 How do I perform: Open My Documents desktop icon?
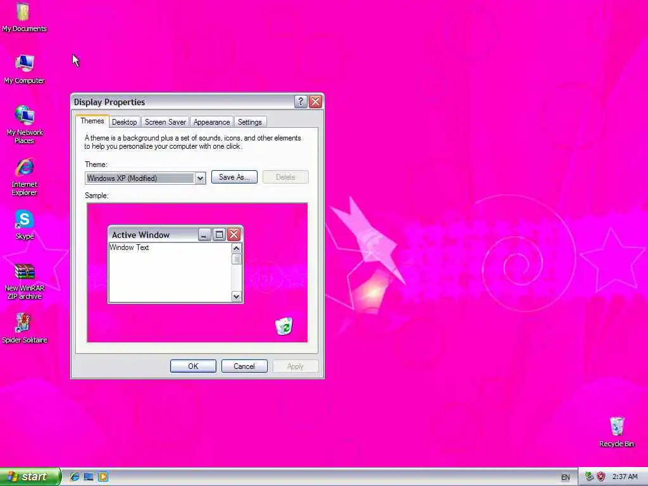click(x=24, y=17)
